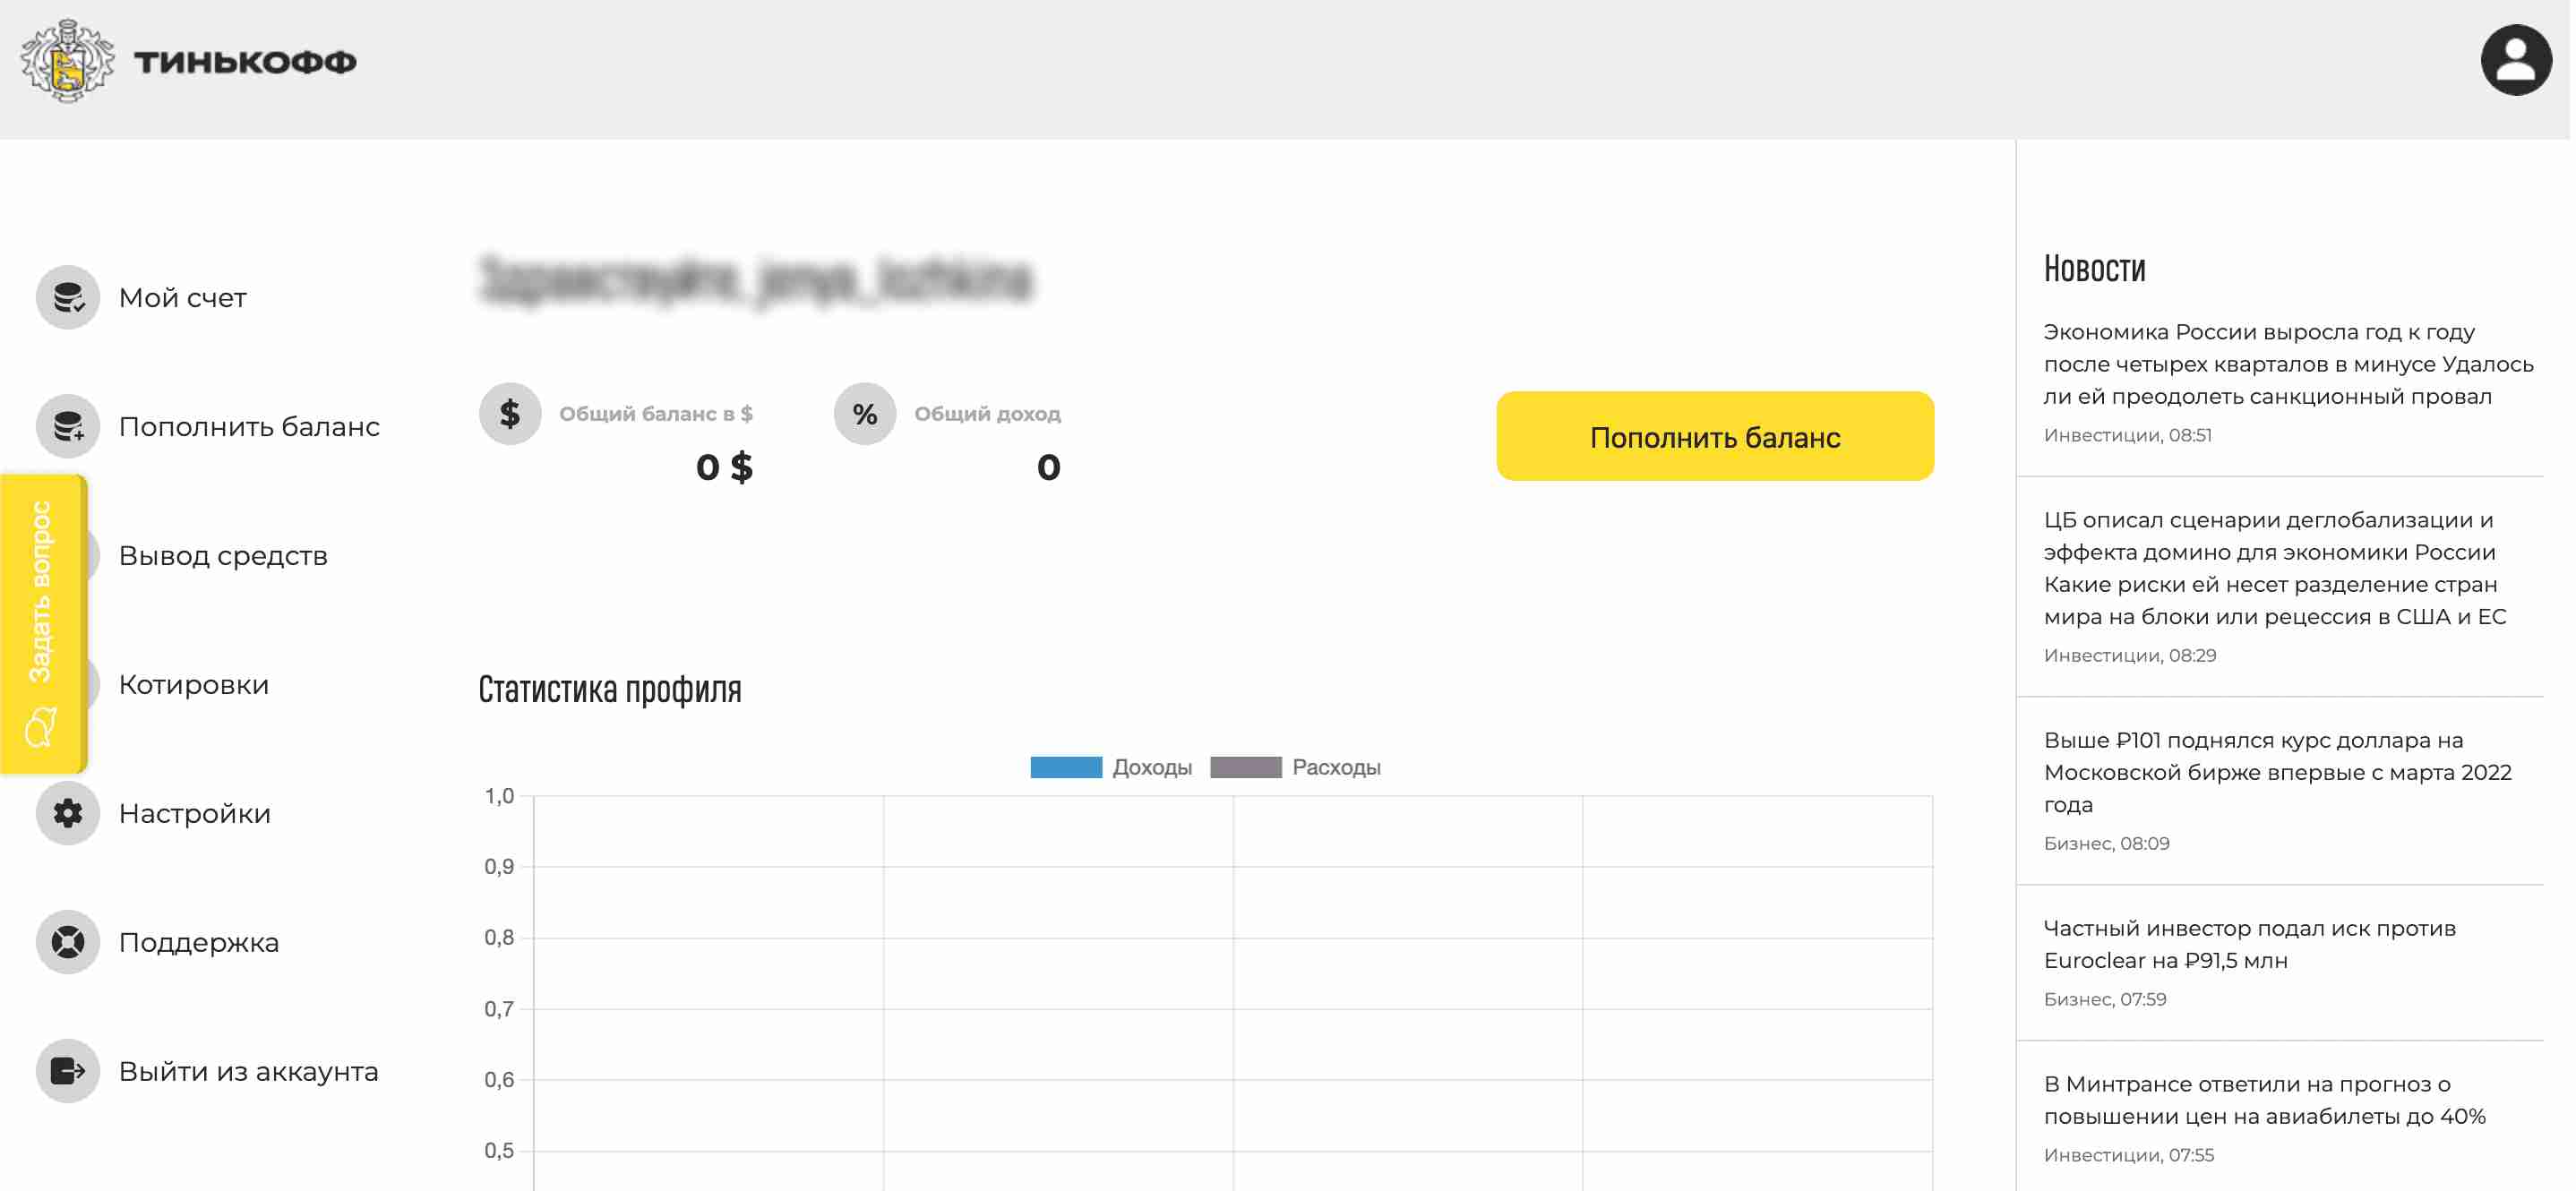This screenshot has width=2576, height=1191.
Task: Select Выйти из аккаунта
Action: coord(249,1072)
